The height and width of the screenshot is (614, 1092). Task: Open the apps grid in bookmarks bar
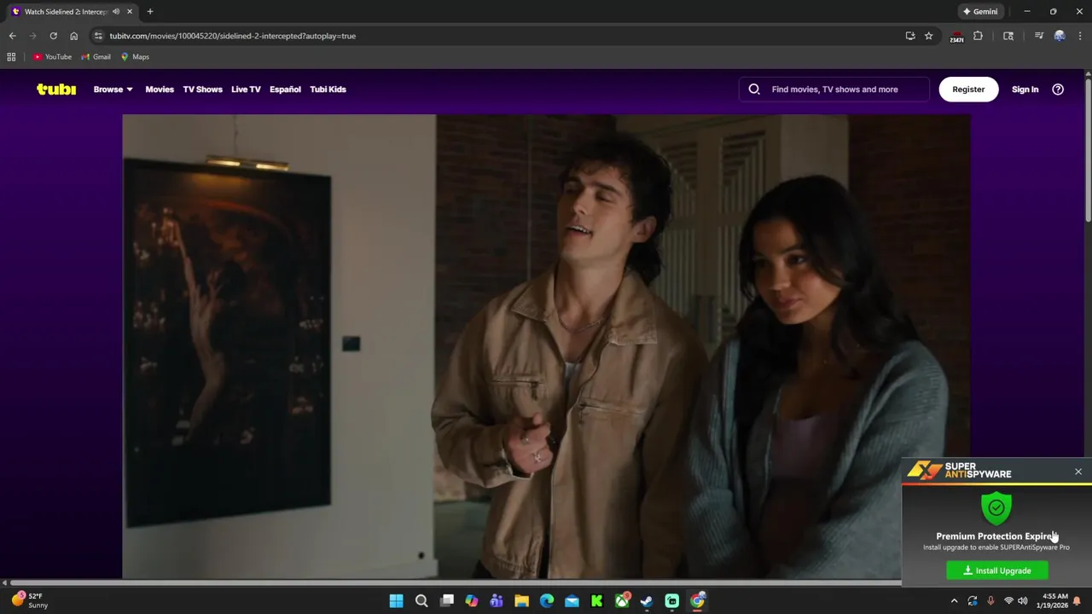point(11,57)
